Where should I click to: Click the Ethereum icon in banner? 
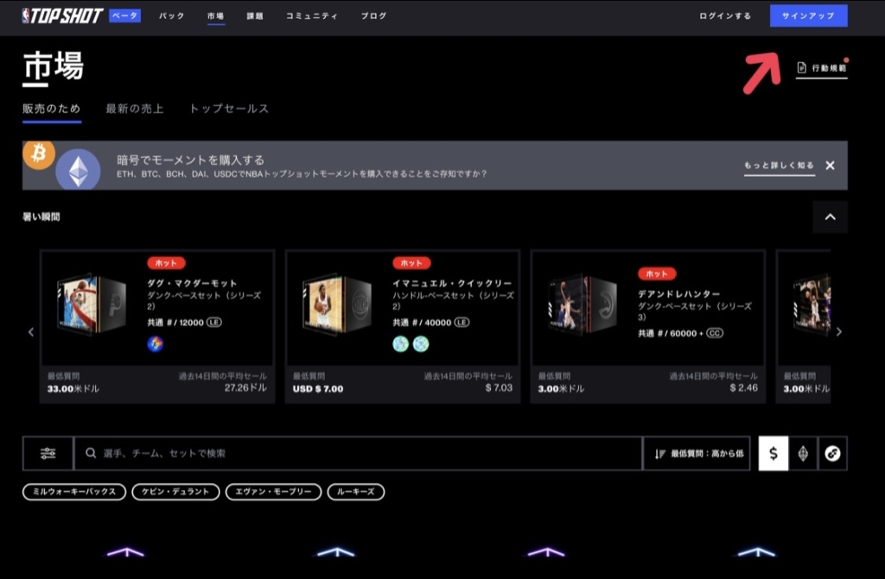point(78,170)
